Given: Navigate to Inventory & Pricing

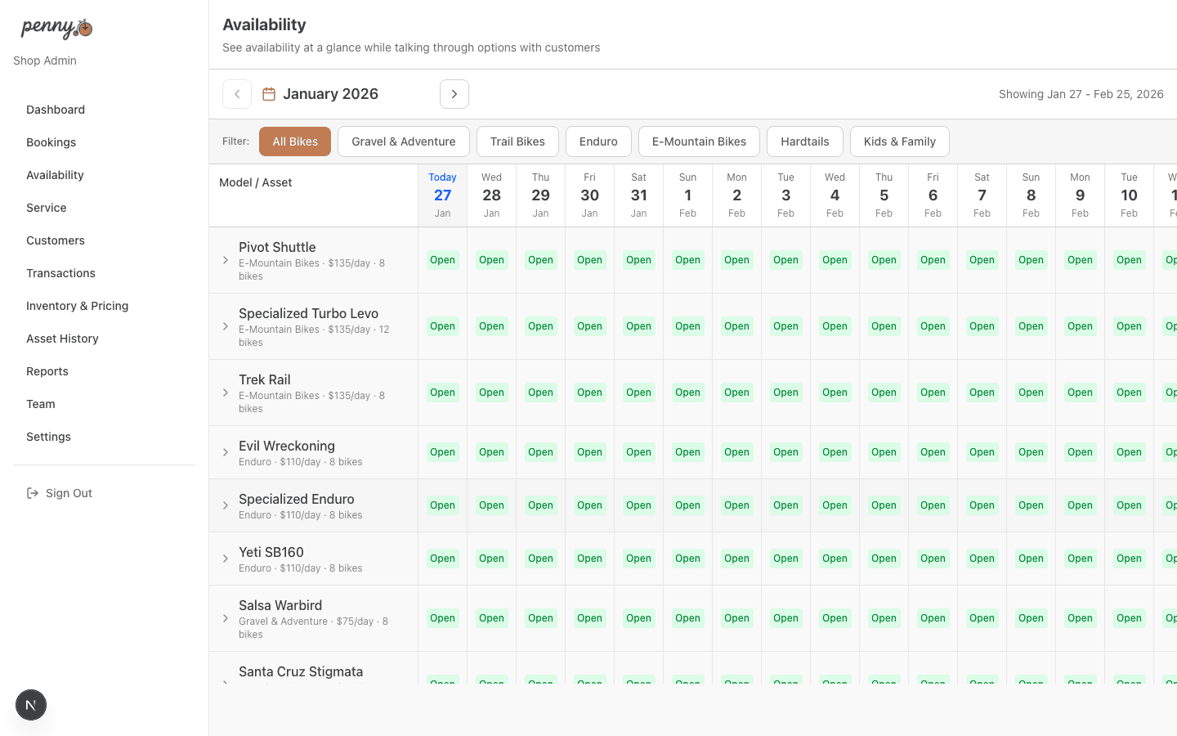Looking at the screenshot, I should coord(77,306).
